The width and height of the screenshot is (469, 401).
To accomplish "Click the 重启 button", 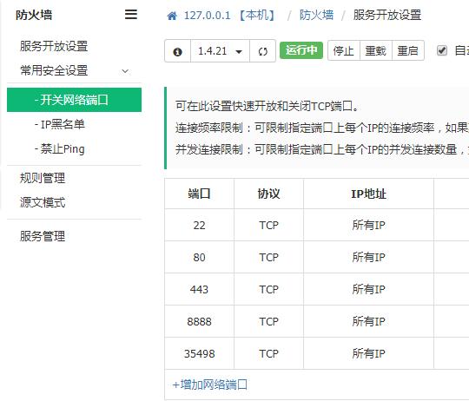I will coord(407,50).
